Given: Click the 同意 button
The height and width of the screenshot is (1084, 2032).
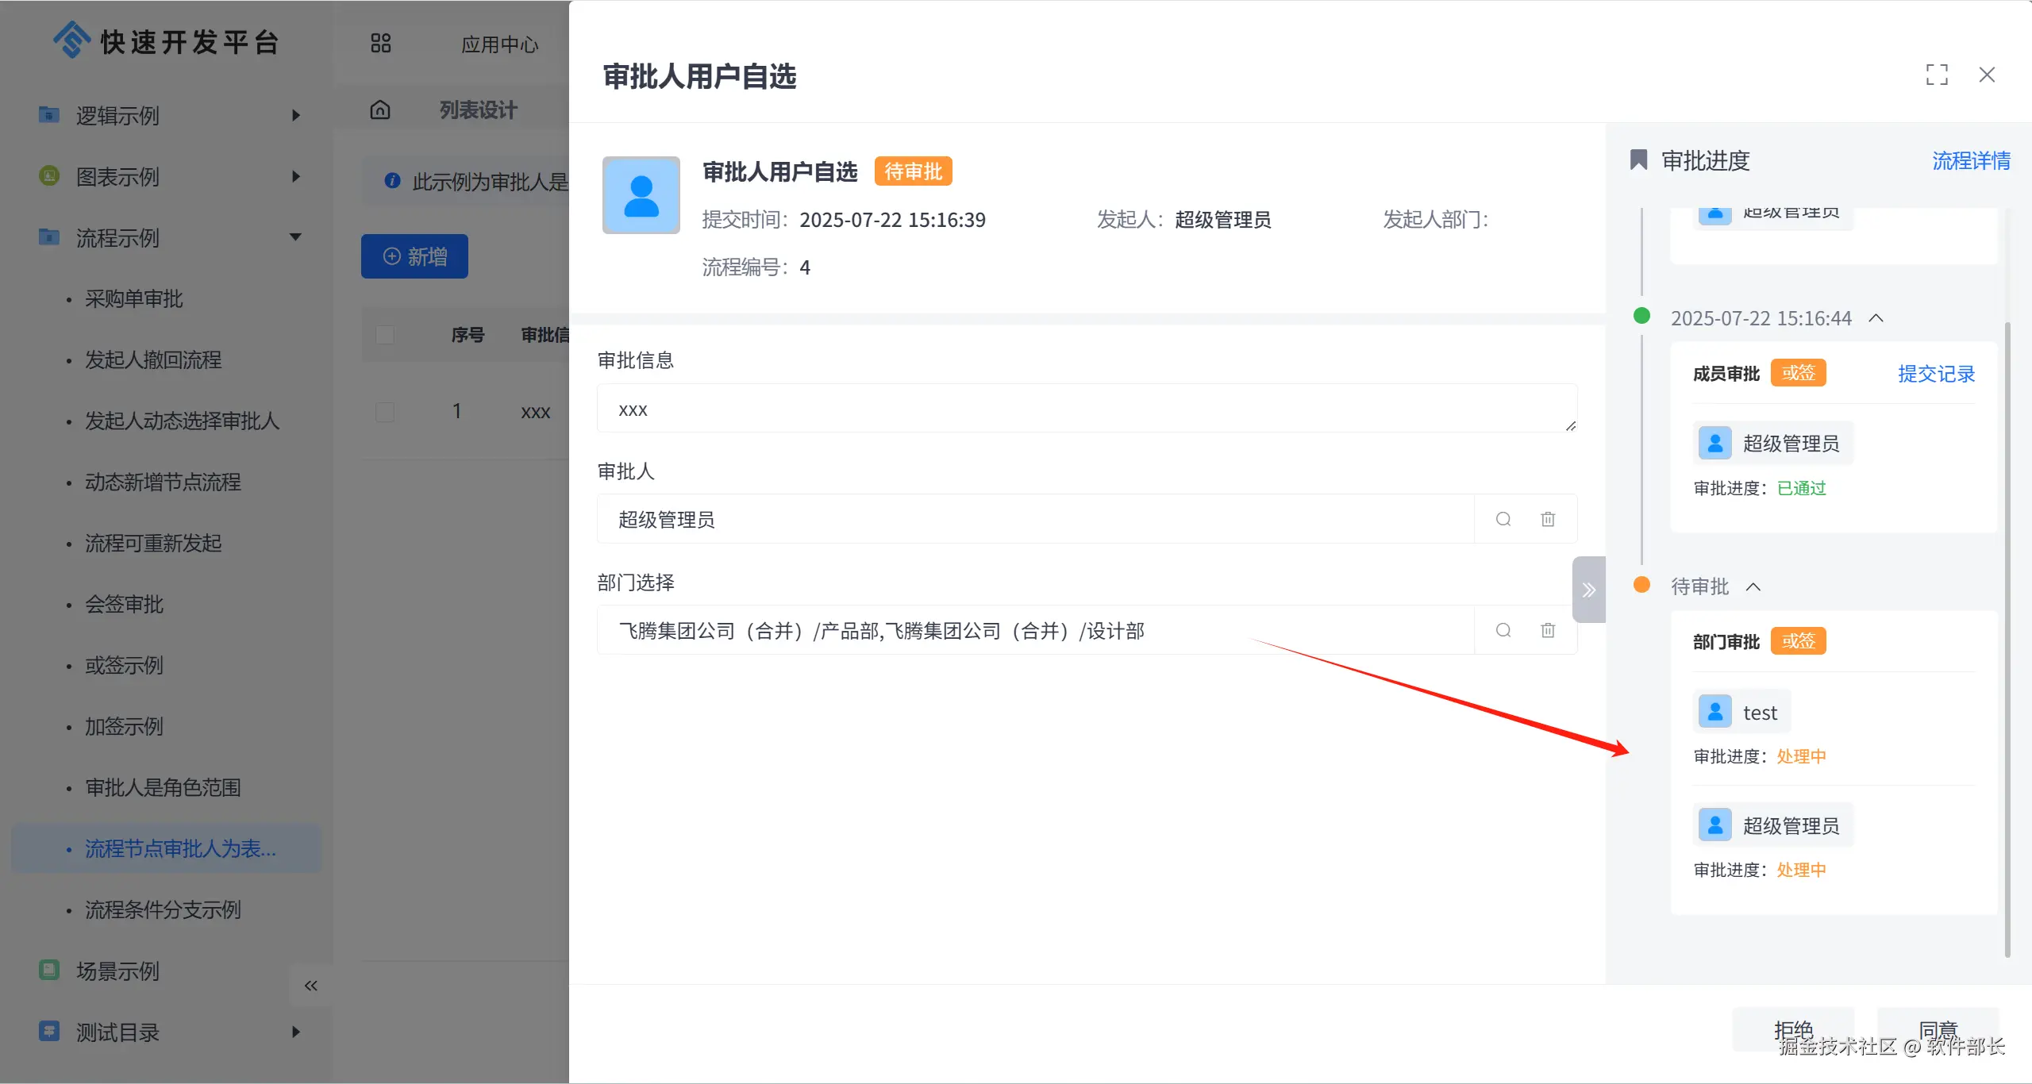Looking at the screenshot, I should coord(1938,1029).
